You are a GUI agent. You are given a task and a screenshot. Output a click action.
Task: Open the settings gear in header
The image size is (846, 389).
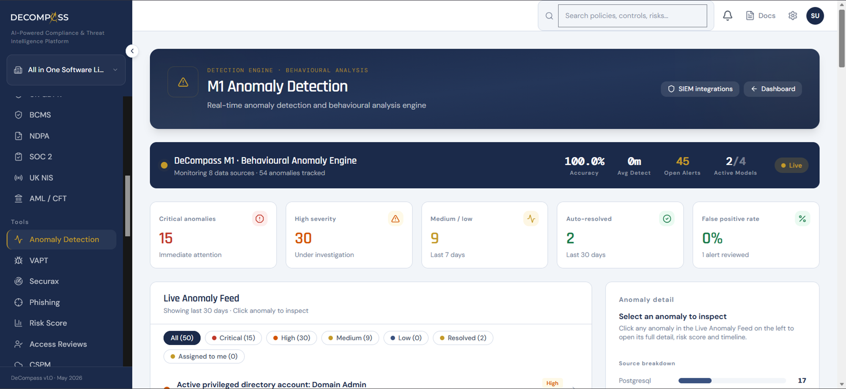point(793,16)
